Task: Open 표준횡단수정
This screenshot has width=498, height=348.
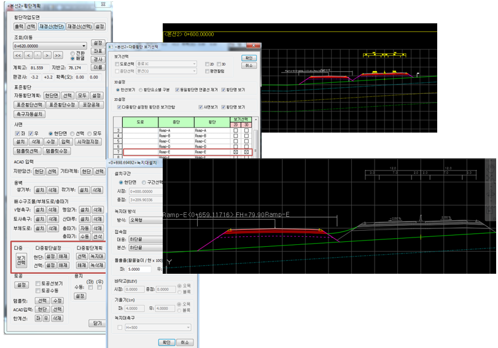Action: pos(62,105)
